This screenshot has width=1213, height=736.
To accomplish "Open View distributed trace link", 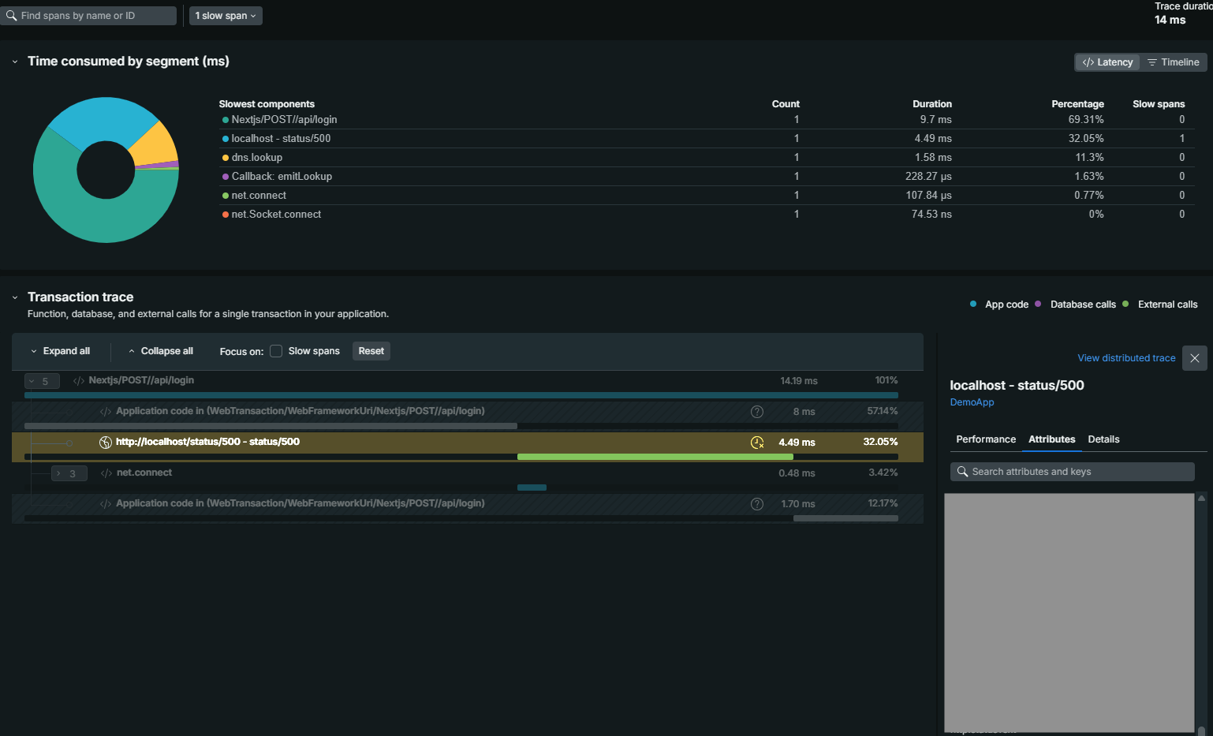I will [1126, 358].
